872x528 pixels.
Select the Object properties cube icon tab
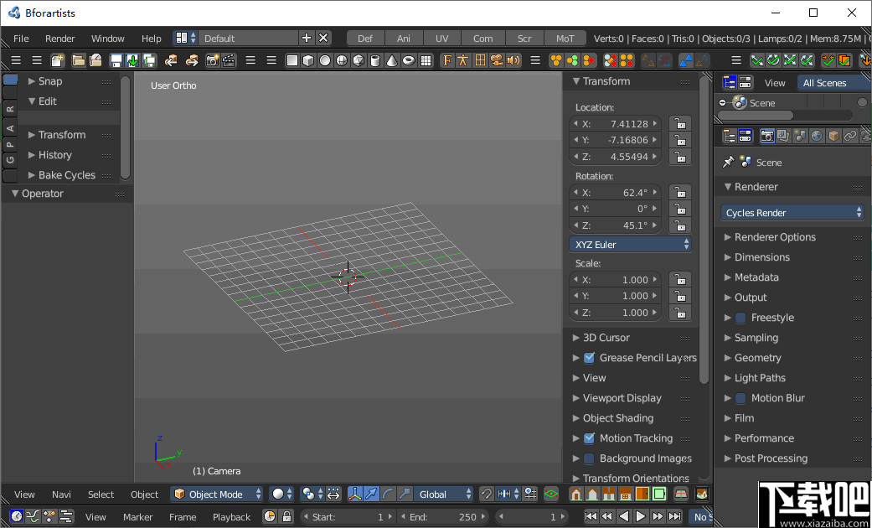pyautogui.click(x=833, y=135)
